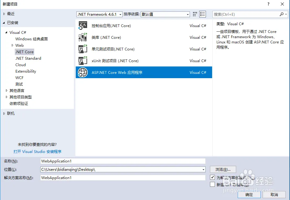Click the xUnit 测试项目 template icon
The image size is (290, 200).
[83, 61]
